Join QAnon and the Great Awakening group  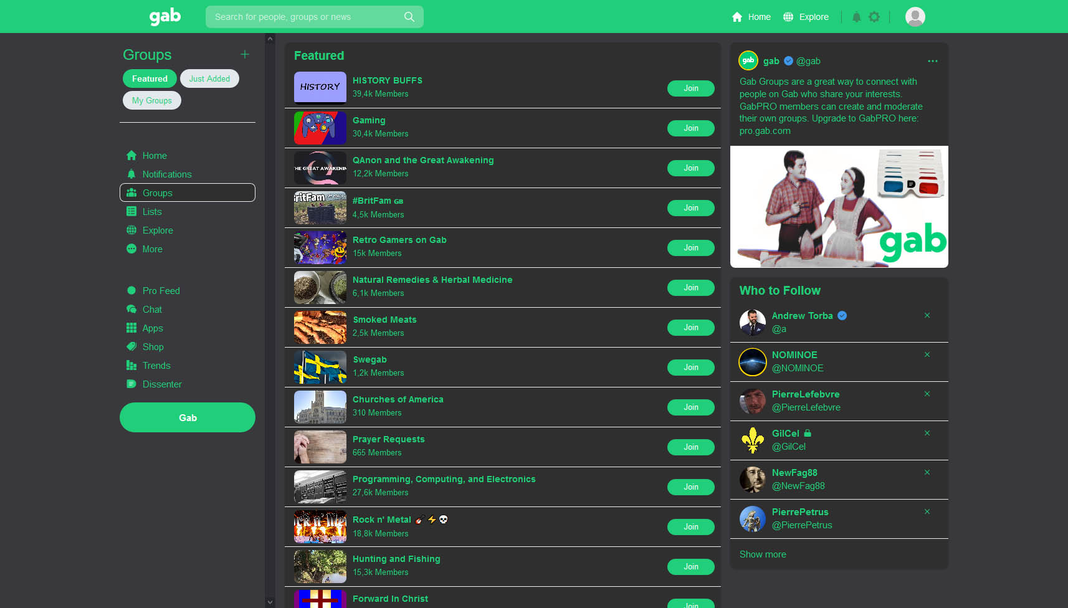(691, 168)
